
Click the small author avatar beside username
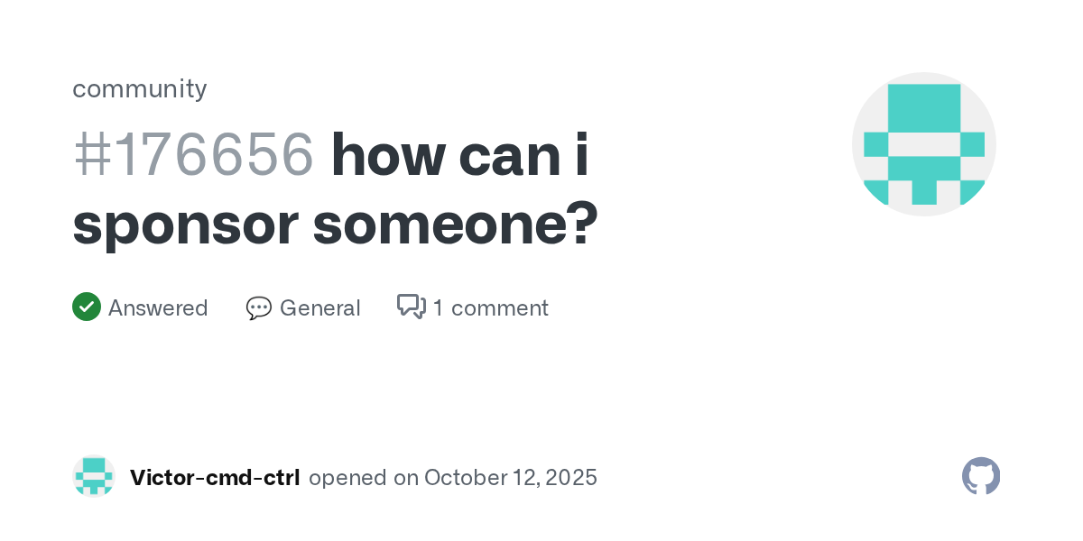point(94,477)
